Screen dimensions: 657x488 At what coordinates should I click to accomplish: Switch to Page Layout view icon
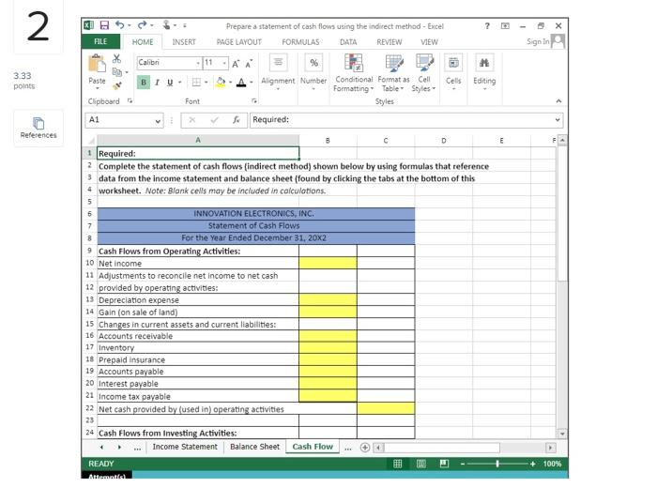(x=421, y=464)
